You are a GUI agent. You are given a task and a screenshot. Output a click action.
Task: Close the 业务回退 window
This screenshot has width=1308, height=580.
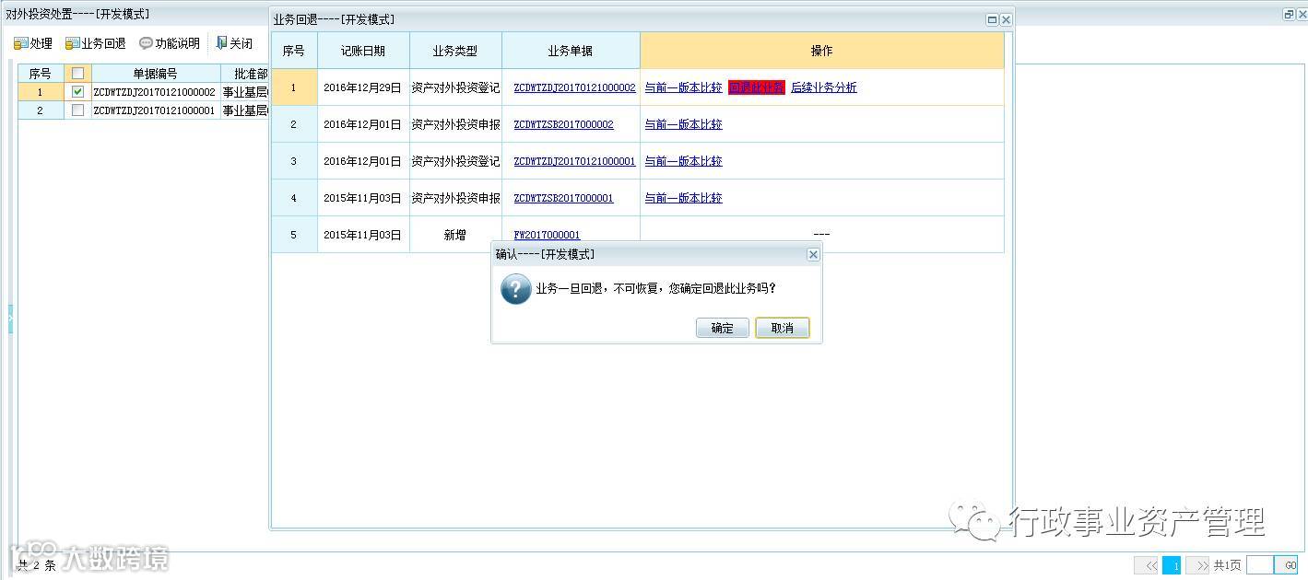(x=1006, y=19)
